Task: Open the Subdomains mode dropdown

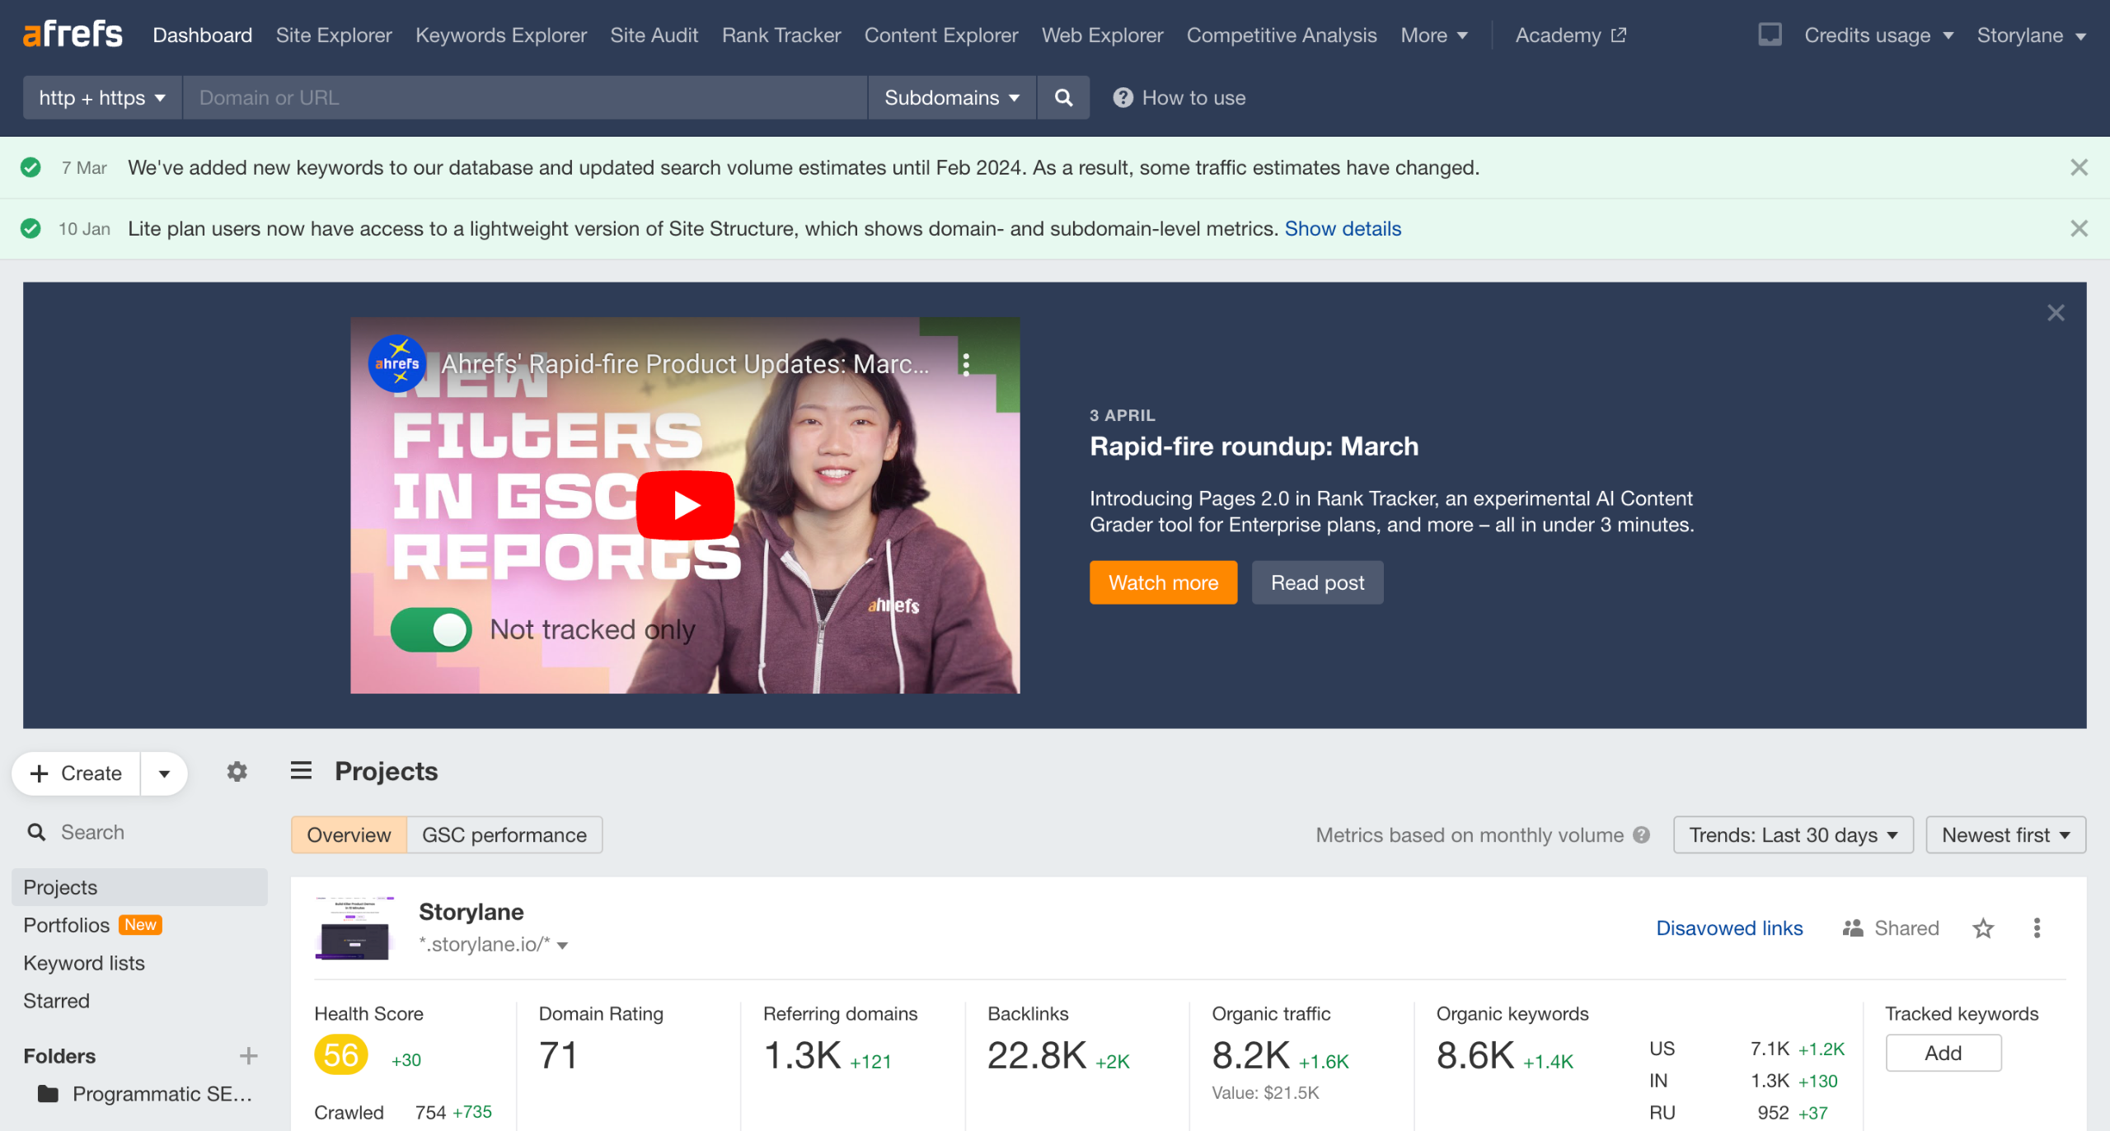Action: coord(952,98)
